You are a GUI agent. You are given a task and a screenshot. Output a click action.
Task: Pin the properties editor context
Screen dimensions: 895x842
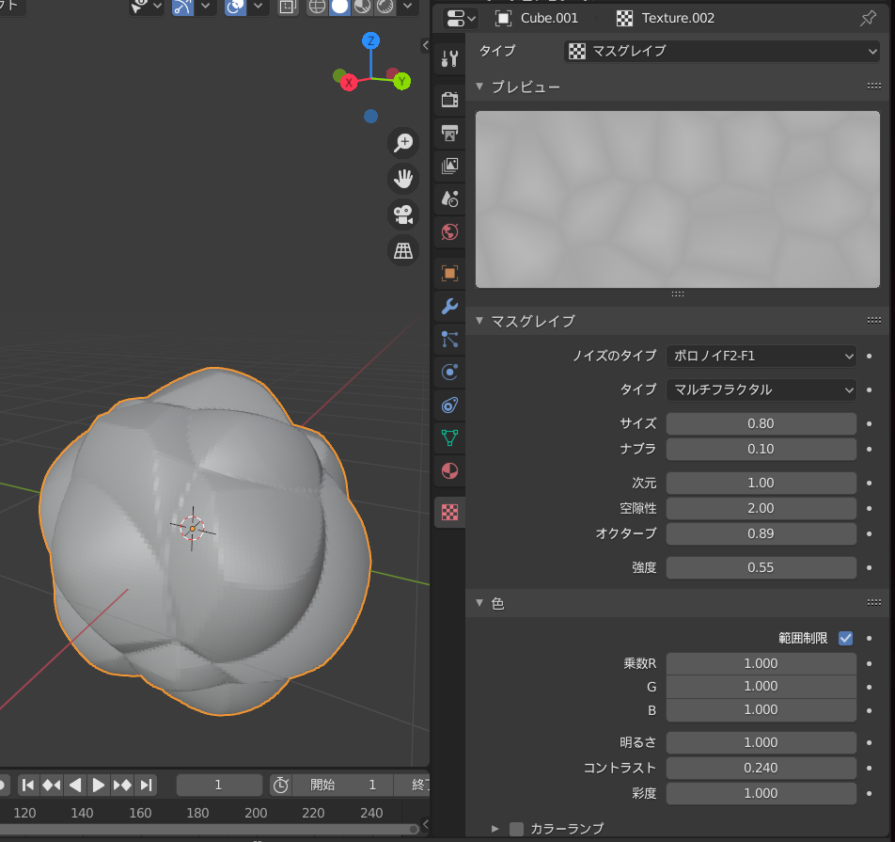868,18
